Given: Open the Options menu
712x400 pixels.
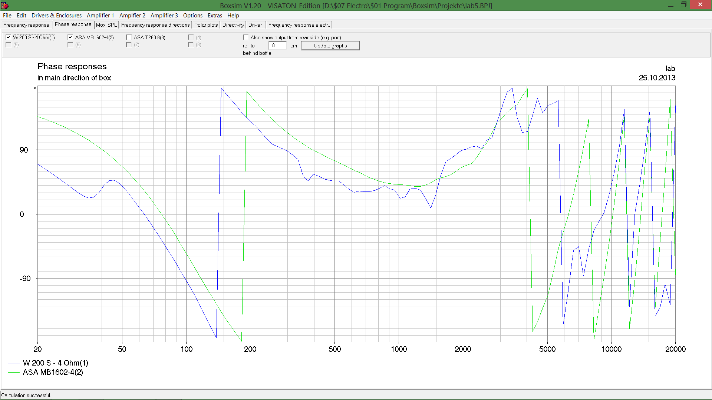Looking at the screenshot, I should coord(192,15).
